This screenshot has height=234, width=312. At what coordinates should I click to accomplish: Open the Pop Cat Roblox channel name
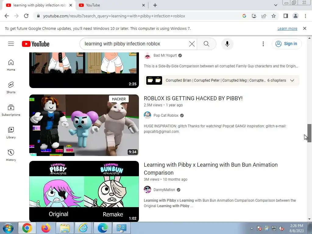coord(166,115)
